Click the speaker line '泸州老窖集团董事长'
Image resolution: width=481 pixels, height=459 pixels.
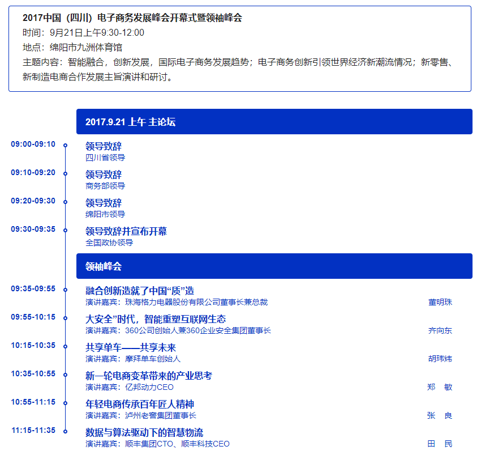(x=141, y=415)
